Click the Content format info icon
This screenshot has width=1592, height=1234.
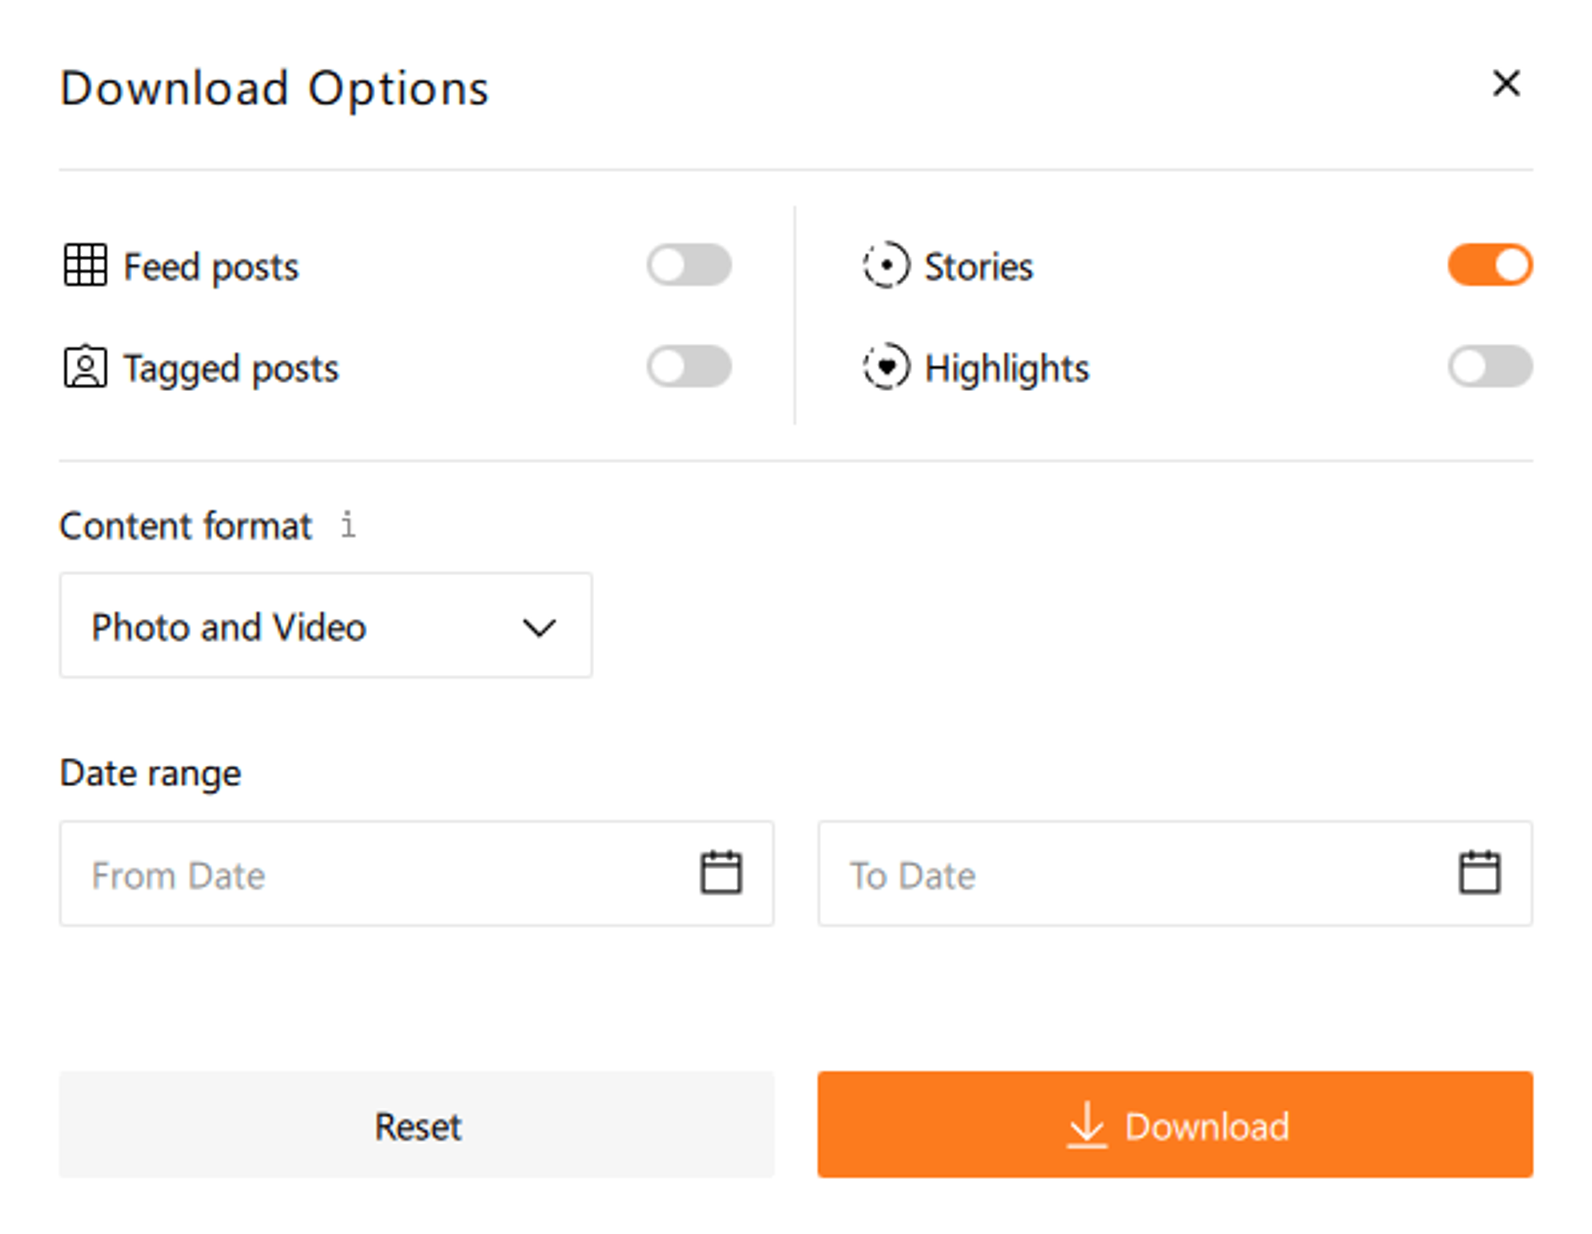(348, 525)
